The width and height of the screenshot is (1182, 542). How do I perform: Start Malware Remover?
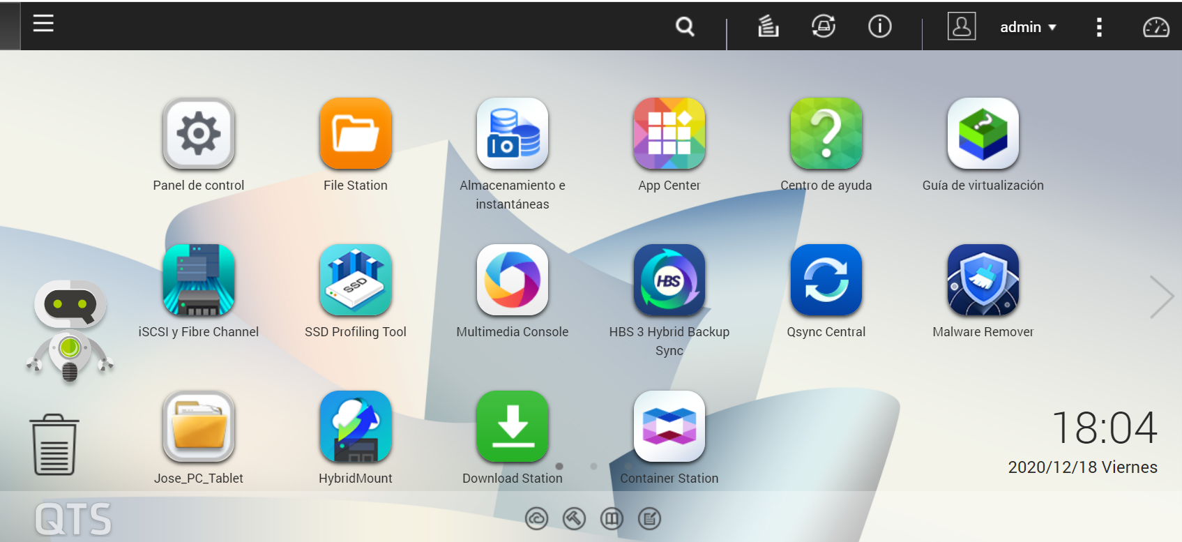[983, 280]
